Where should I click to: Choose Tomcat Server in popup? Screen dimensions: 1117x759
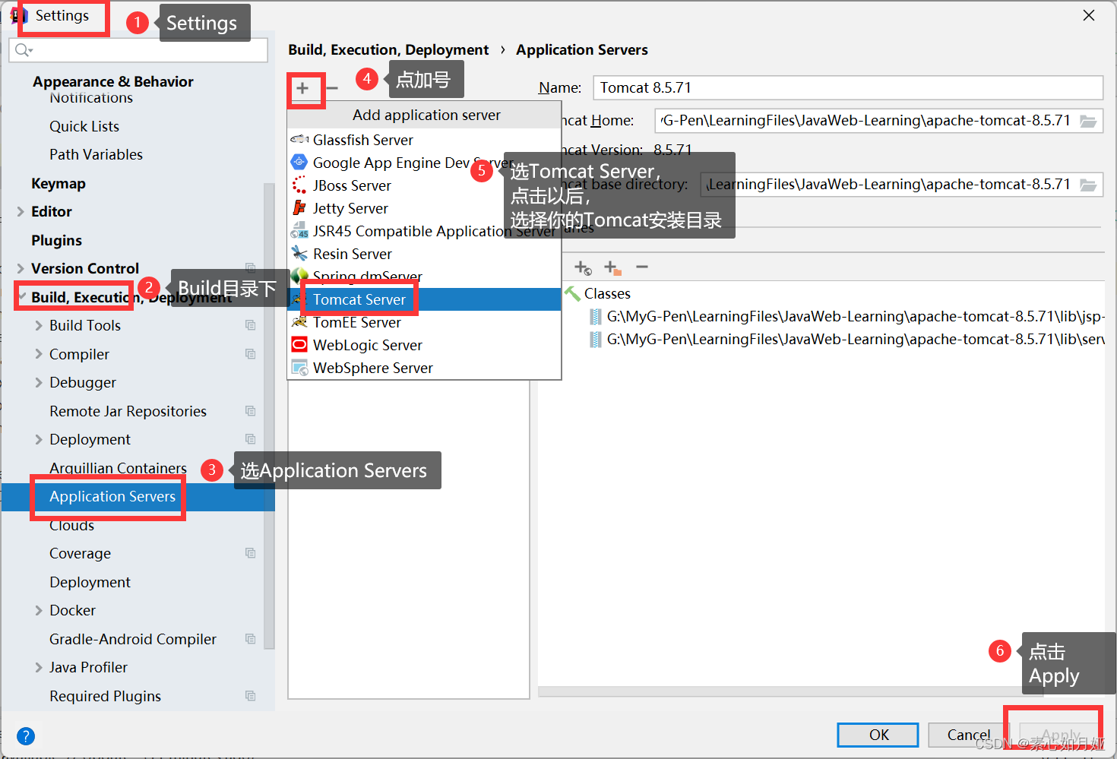(x=424, y=299)
